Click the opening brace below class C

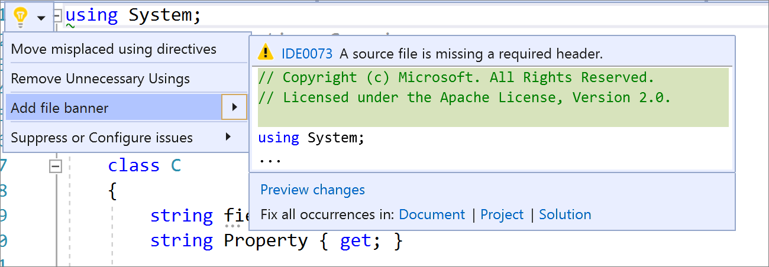tap(114, 191)
